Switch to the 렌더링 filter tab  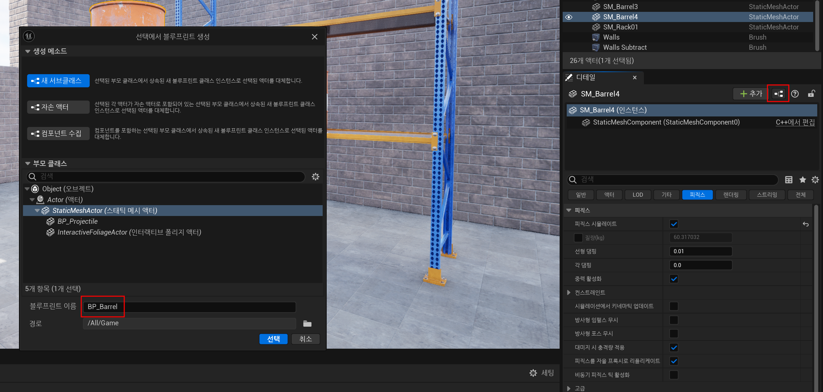click(x=731, y=195)
